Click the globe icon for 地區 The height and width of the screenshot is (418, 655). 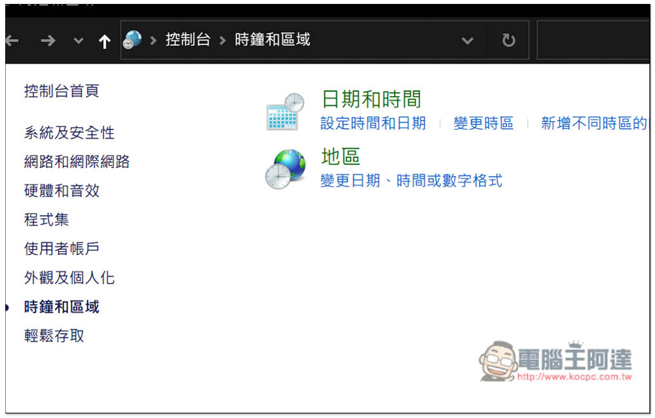286,169
